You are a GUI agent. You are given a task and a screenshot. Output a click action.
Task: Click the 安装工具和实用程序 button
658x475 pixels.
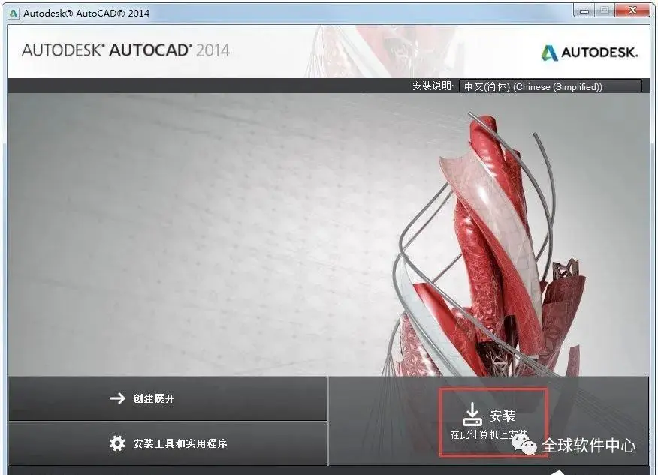[168, 443]
